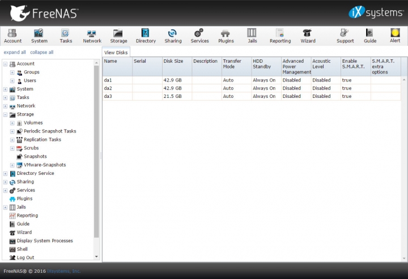
Task: Open the Jails toolbar icon
Action: pos(252,36)
